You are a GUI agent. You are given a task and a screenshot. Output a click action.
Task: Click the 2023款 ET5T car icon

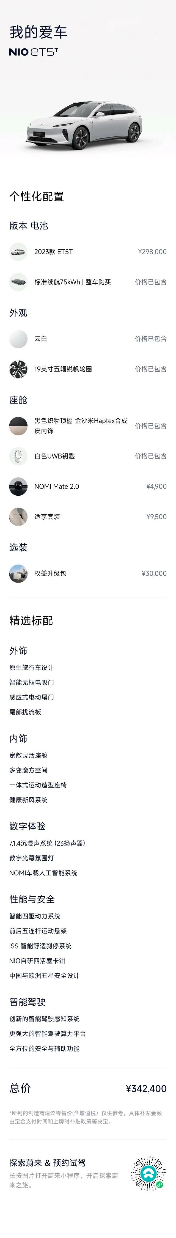(x=18, y=251)
